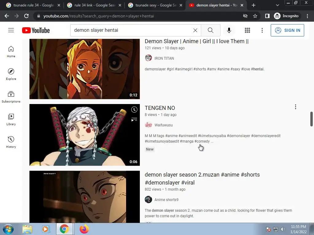Open the Windows Start menu
This screenshot has height=235, width=314.
pyautogui.click(x=8, y=229)
